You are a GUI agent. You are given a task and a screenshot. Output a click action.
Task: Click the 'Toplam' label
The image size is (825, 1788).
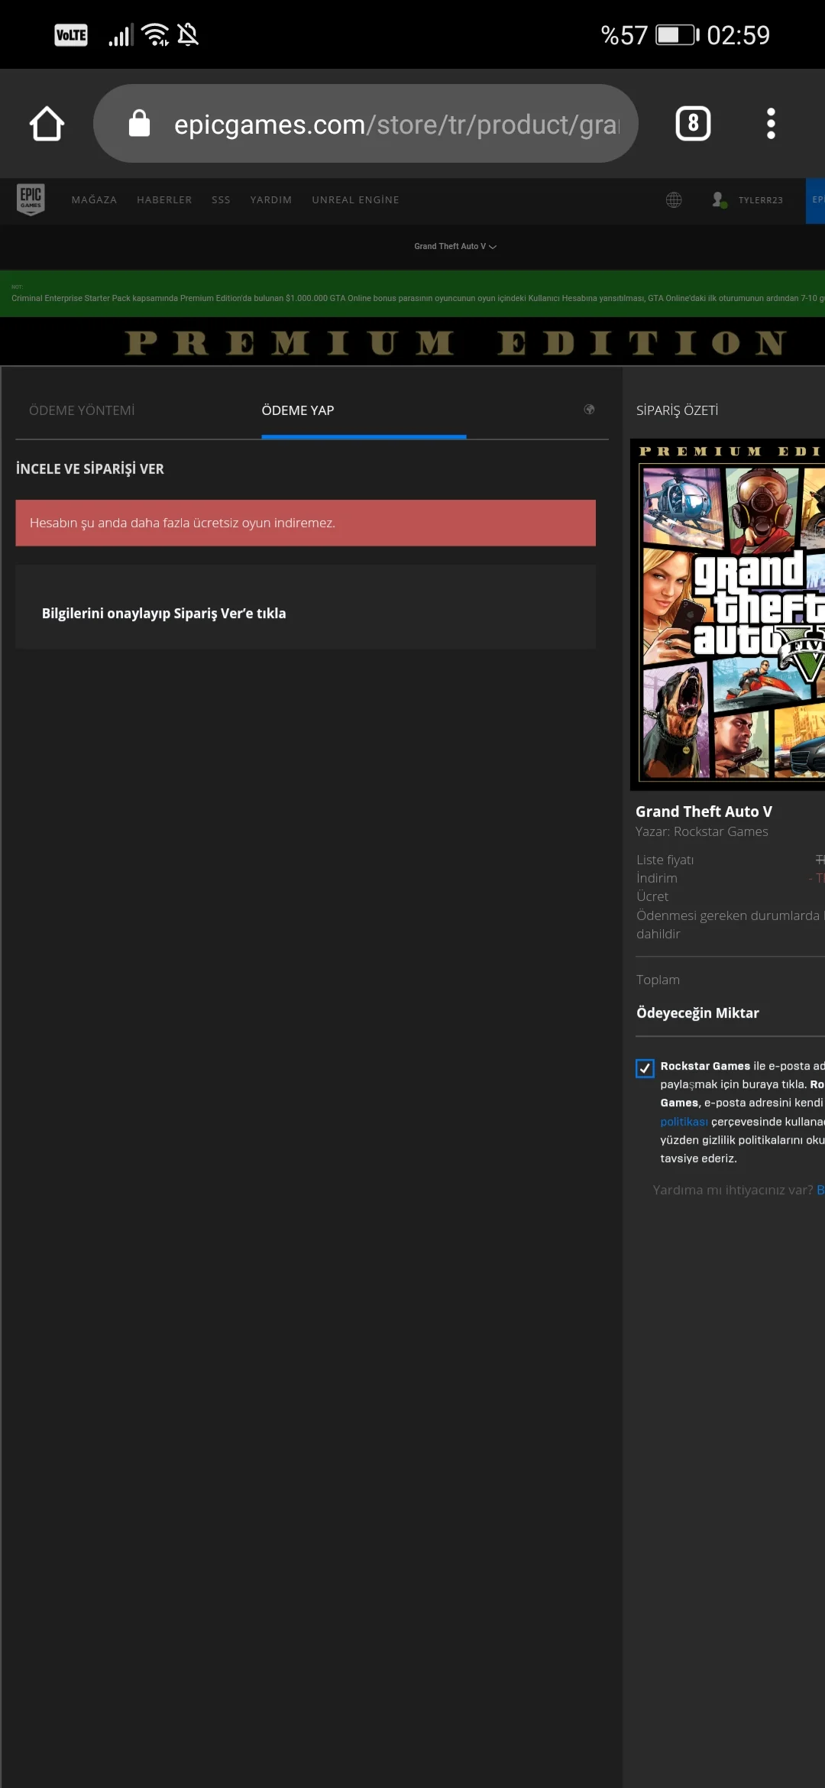coord(658,980)
